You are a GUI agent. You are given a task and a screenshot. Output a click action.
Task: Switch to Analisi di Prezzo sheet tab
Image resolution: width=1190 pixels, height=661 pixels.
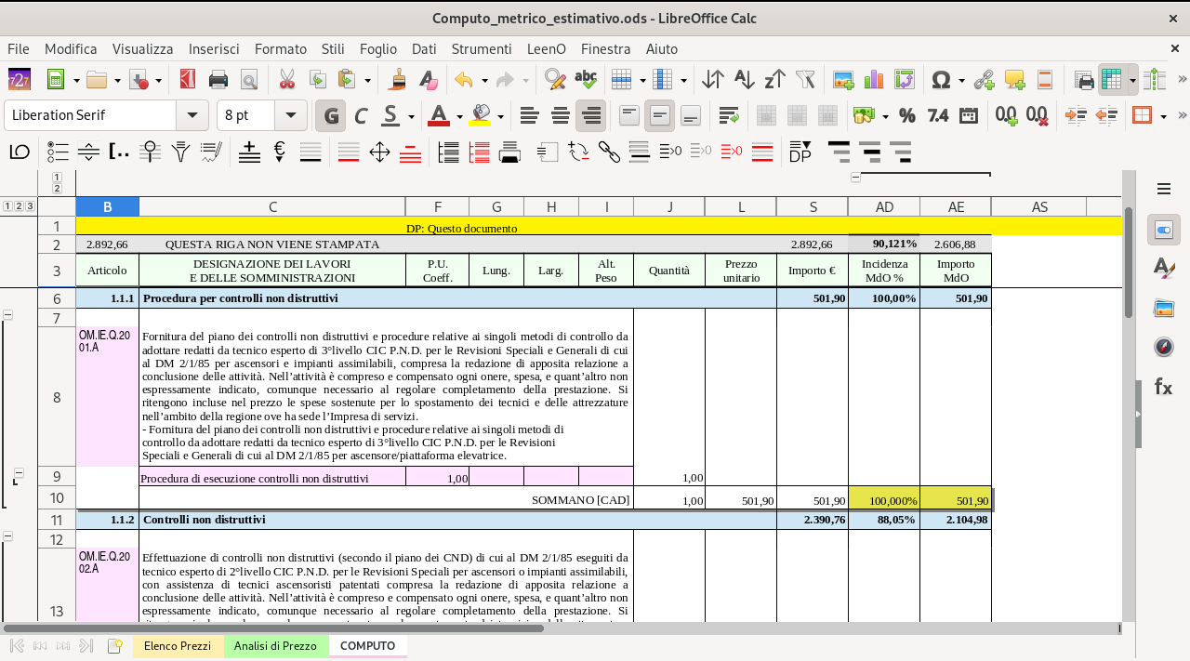[x=275, y=646]
